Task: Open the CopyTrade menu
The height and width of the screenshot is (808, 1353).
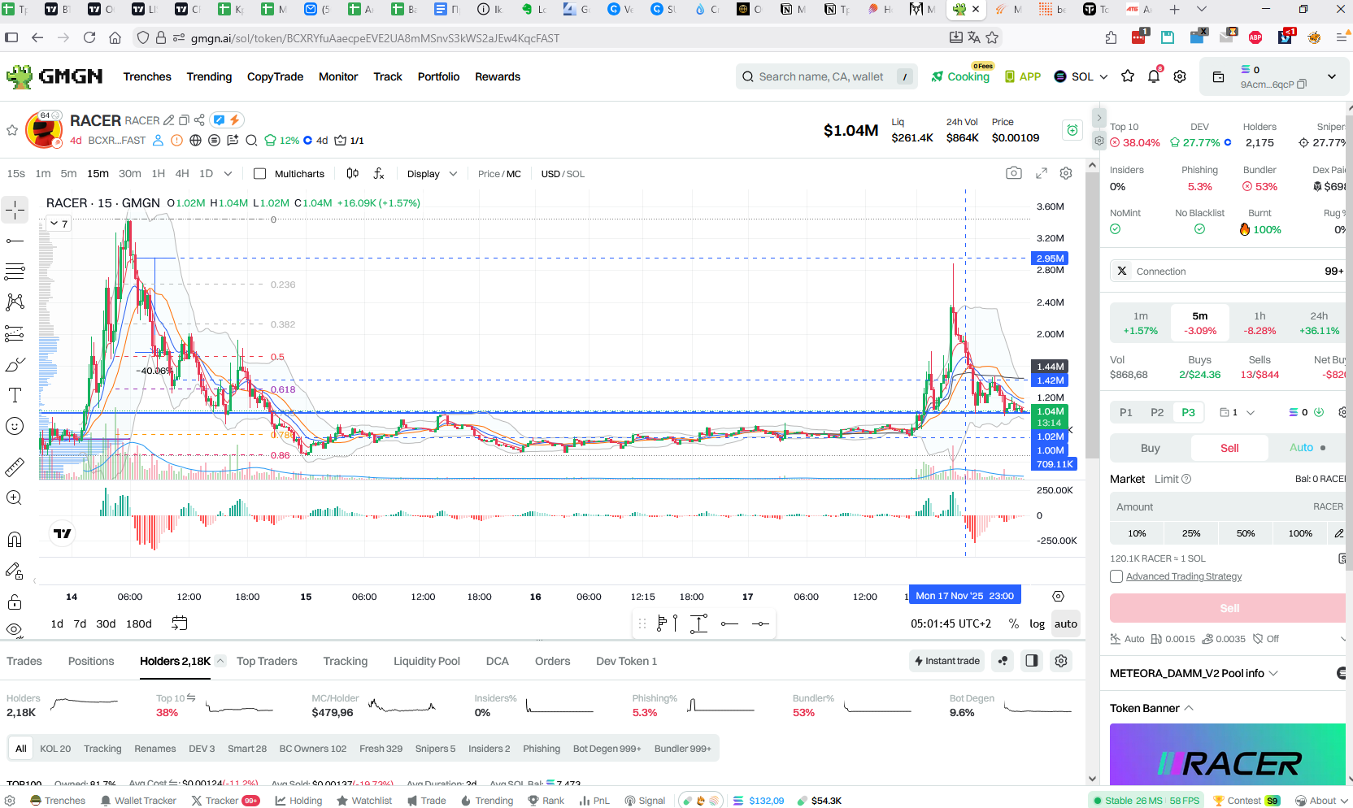Action: [x=275, y=76]
